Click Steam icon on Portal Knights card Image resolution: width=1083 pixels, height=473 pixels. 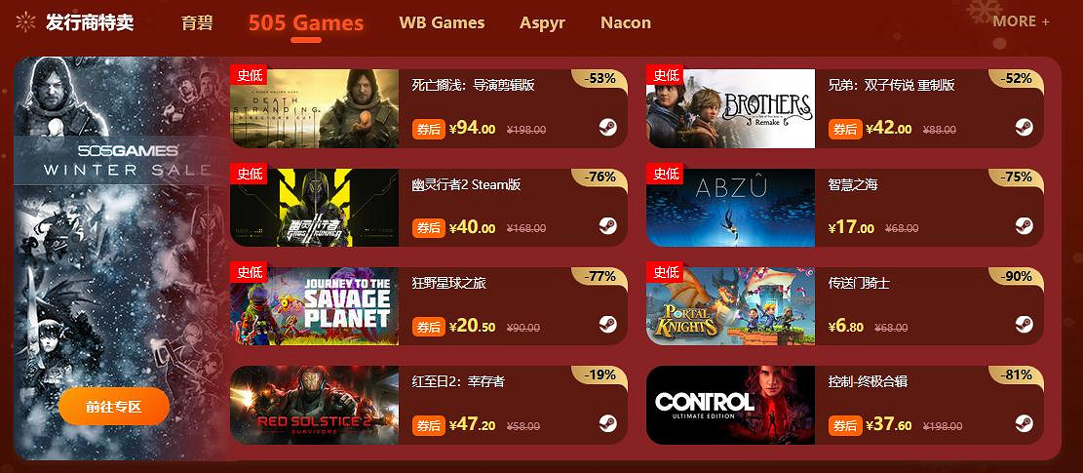pyautogui.click(x=1025, y=325)
